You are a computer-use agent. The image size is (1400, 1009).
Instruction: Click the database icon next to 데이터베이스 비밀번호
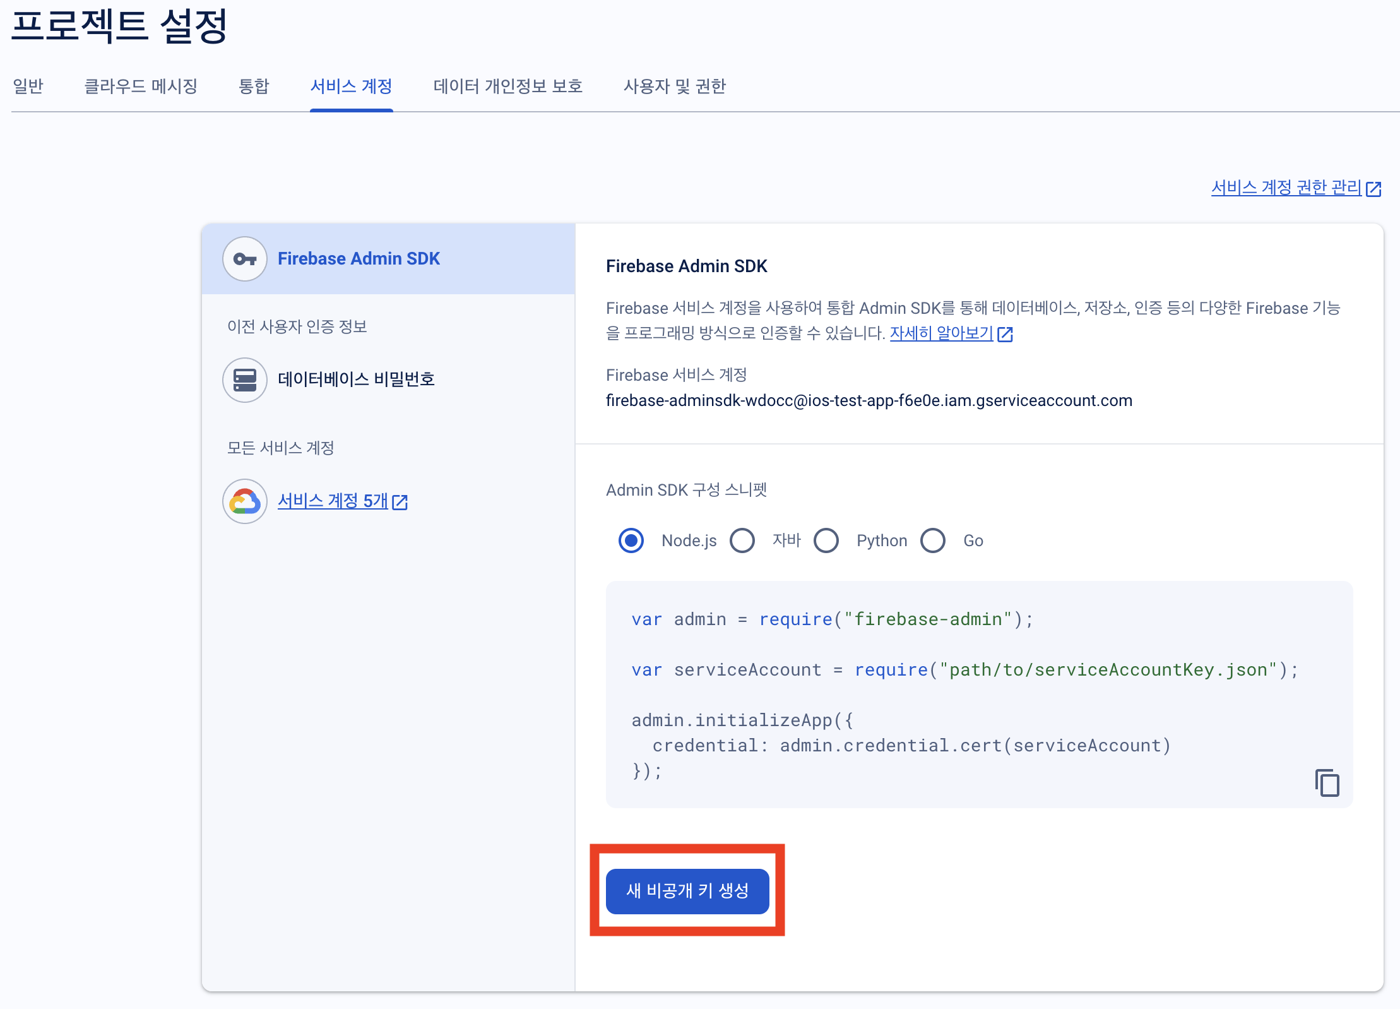245,380
